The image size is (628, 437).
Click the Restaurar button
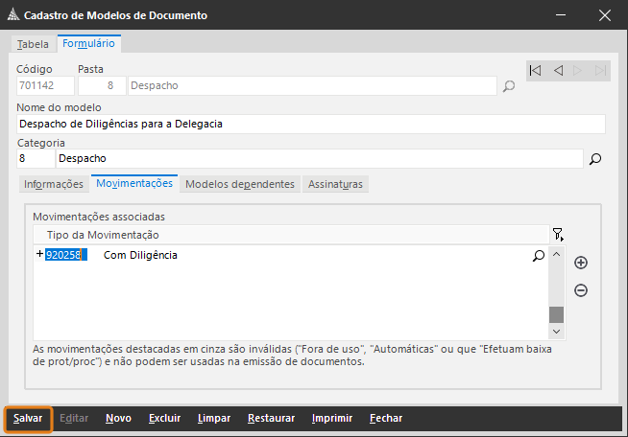click(x=271, y=419)
